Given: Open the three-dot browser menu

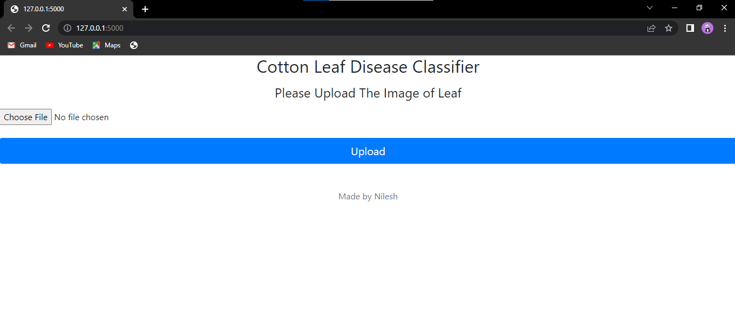Looking at the screenshot, I should pos(725,28).
